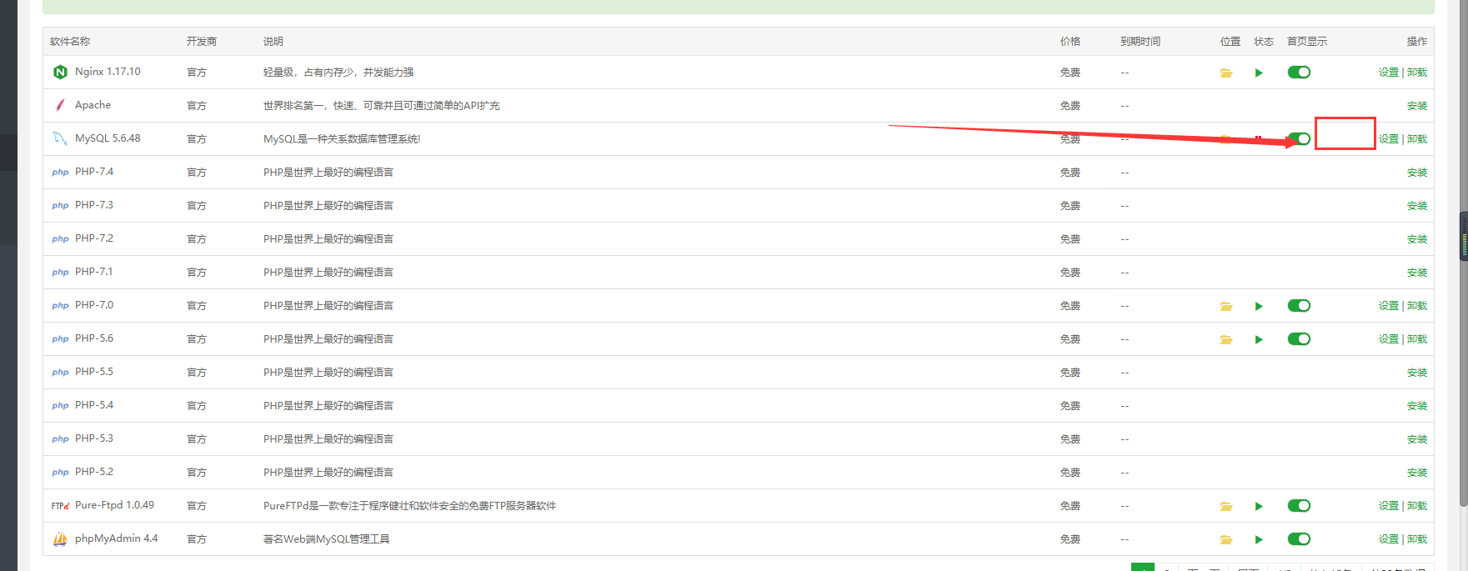The width and height of the screenshot is (1468, 571).
Task: Toggle Nginx homepage display switch
Action: 1299,73
